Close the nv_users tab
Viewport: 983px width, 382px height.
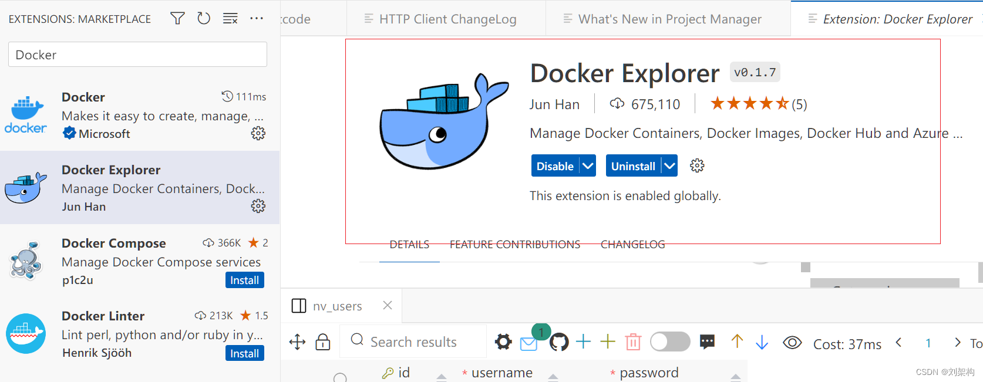[388, 305]
